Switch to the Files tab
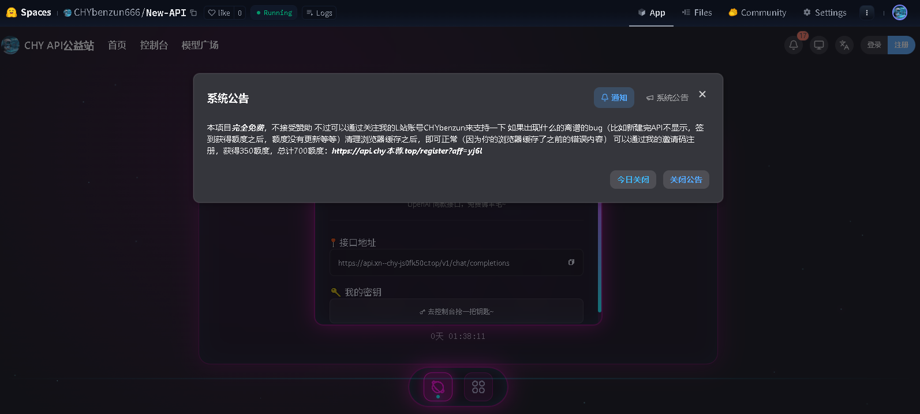 point(697,13)
